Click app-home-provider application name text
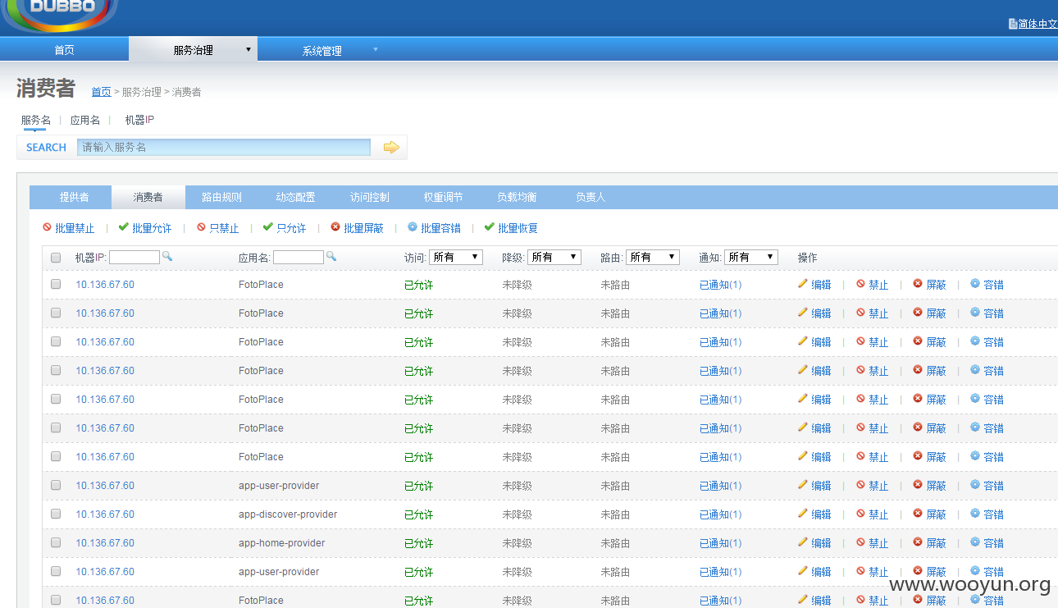Screen dimensions: 1058x608 281,543
